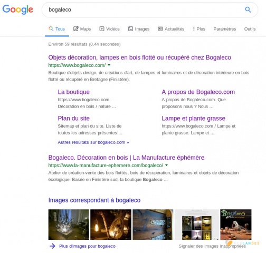Expand the arrow next to la-manufacture-ephemere URL
This screenshot has width=266, height=253.
[x=167, y=166]
